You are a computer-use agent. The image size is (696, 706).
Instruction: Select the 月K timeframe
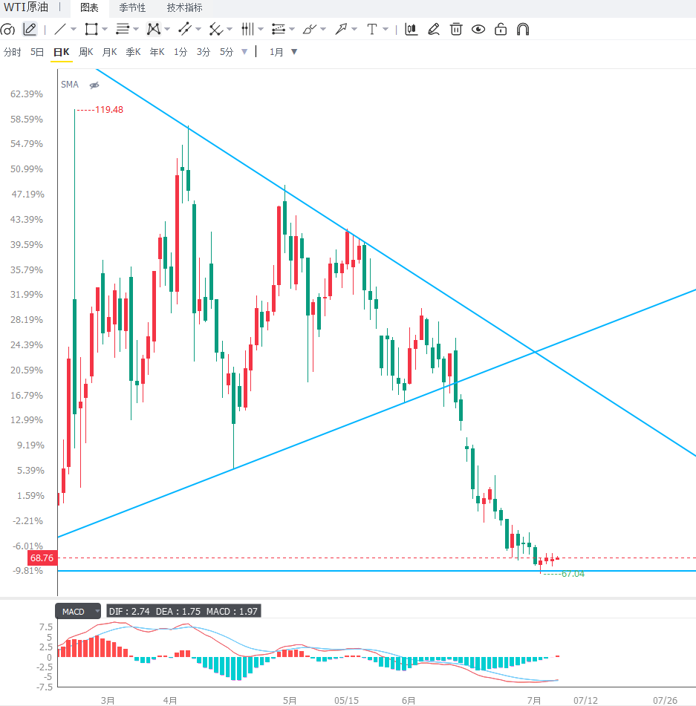(x=109, y=52)
